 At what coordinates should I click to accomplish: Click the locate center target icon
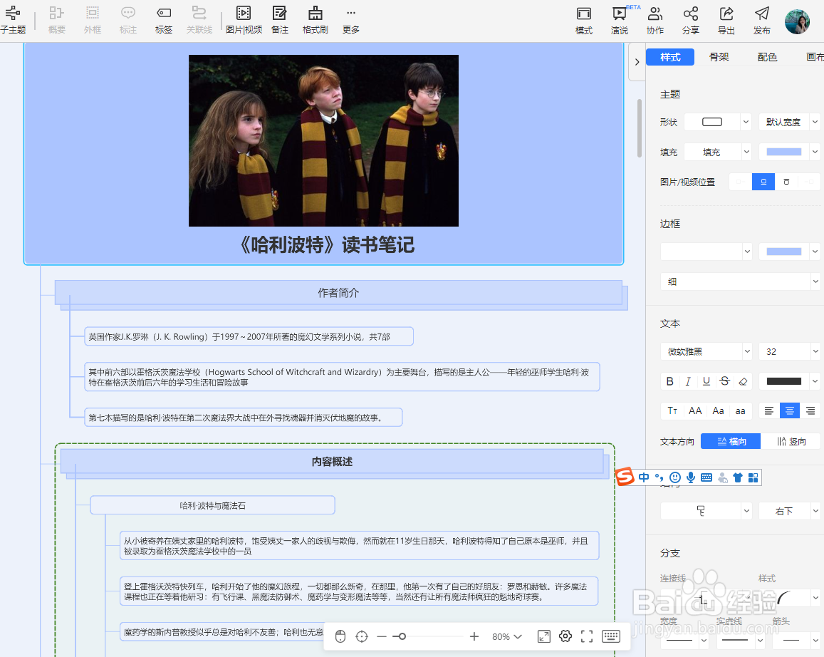pos(362,636)
